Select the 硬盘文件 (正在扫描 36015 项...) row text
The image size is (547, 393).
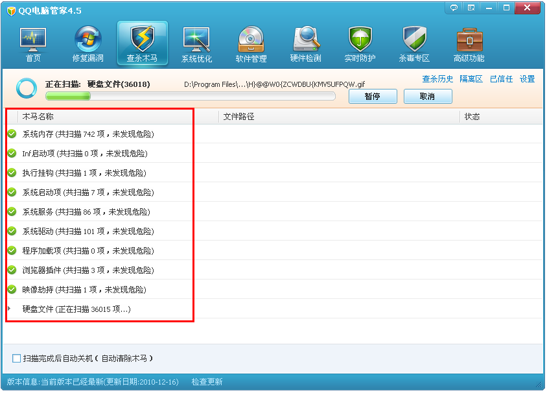point(76,309)
